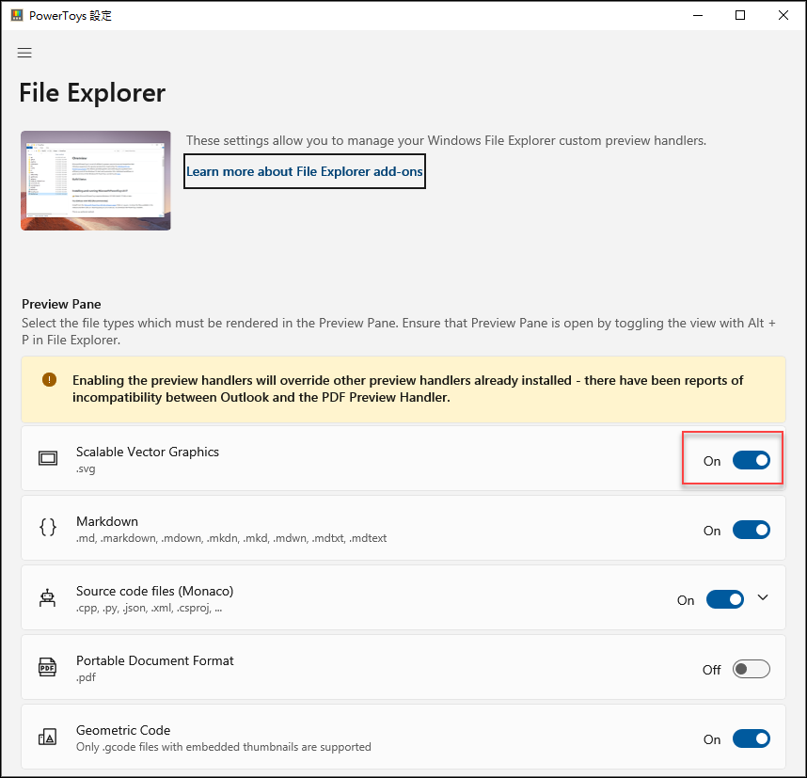The image size is (807, 778).
Task: Maximize the PowerToys settings window
Action: coord(740,15)
